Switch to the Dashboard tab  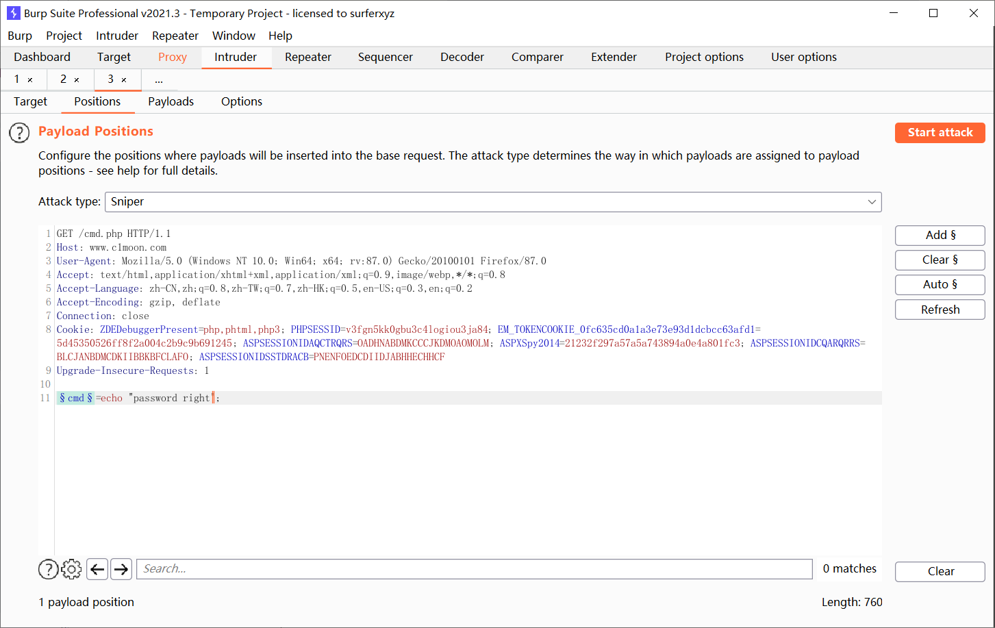[42, 58]
